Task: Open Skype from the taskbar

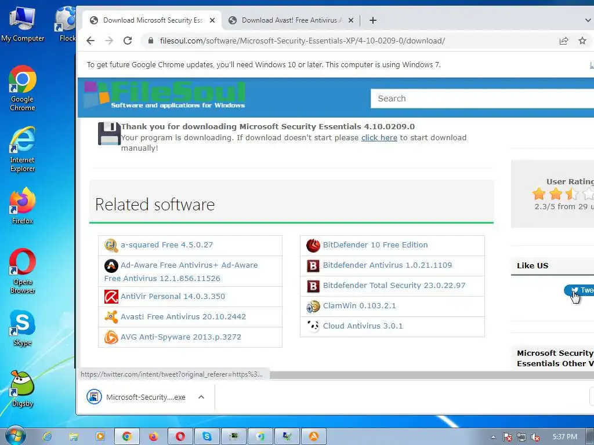Action: point(207,436)
